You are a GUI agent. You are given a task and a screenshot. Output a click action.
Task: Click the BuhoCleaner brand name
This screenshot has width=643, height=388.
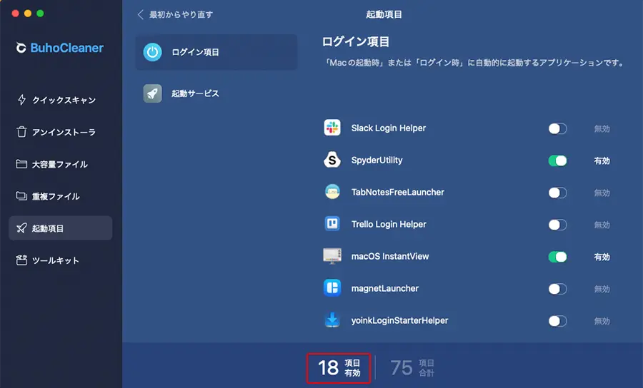67,48
